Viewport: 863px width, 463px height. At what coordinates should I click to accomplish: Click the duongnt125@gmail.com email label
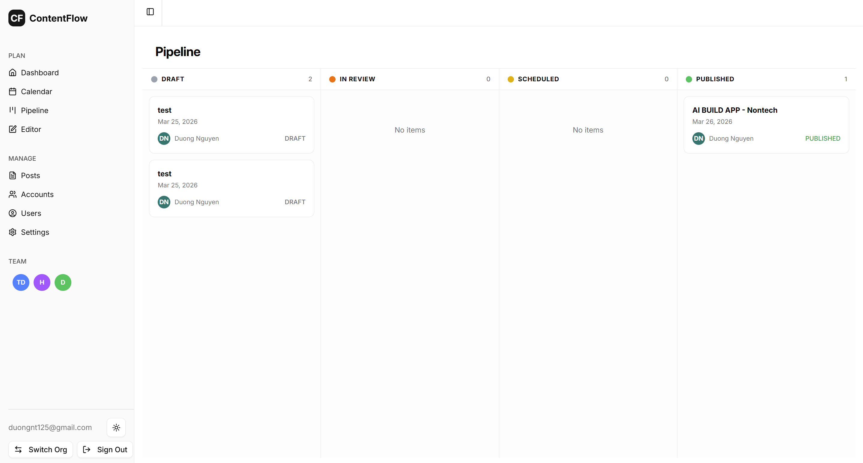click(x=50, y=427)
